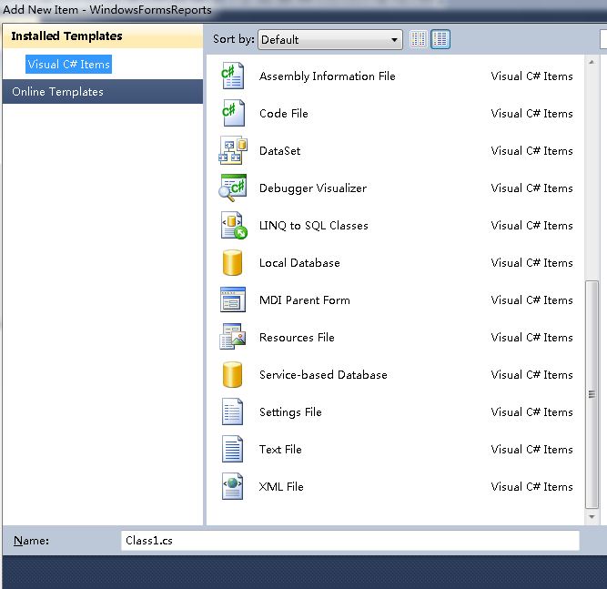The height and width of the screenshot is (589, 607).
Task: Switch to small icons view
Action: (x=418, y=39)
